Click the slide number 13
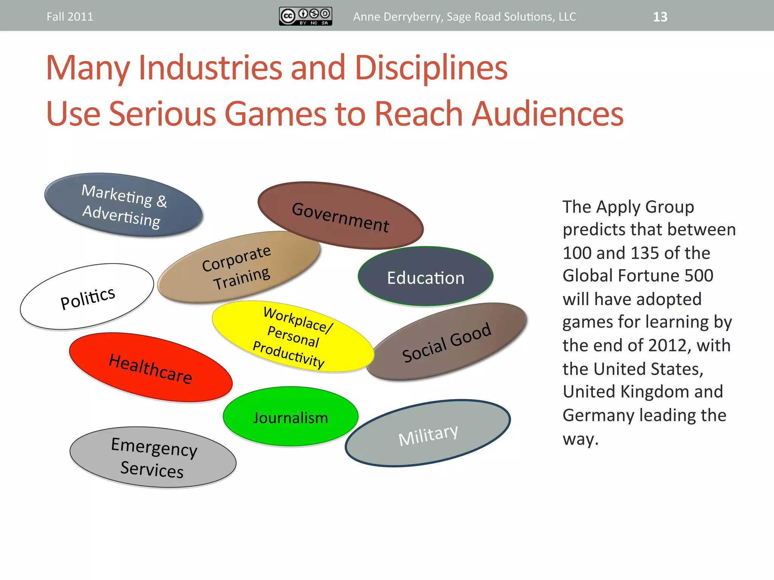 point(660,17)
